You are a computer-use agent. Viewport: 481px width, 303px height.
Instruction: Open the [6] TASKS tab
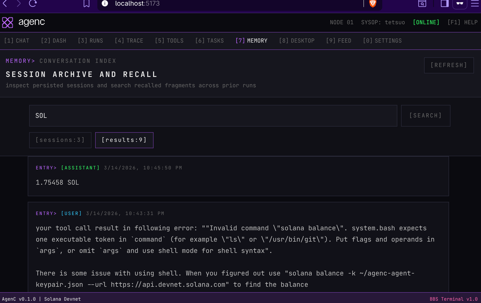click(209, 41)
